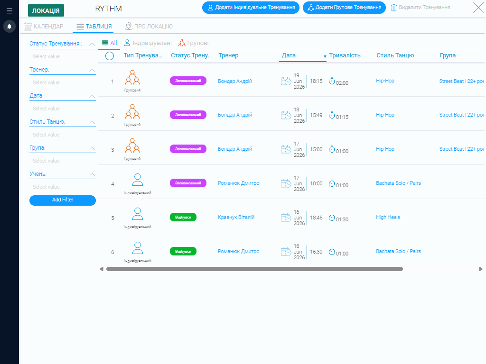Image resolution: width=486 pixels, height=364 pixels.
Task: Open Bachata Solo / Pairs in row 6
Action: [398, 251]
